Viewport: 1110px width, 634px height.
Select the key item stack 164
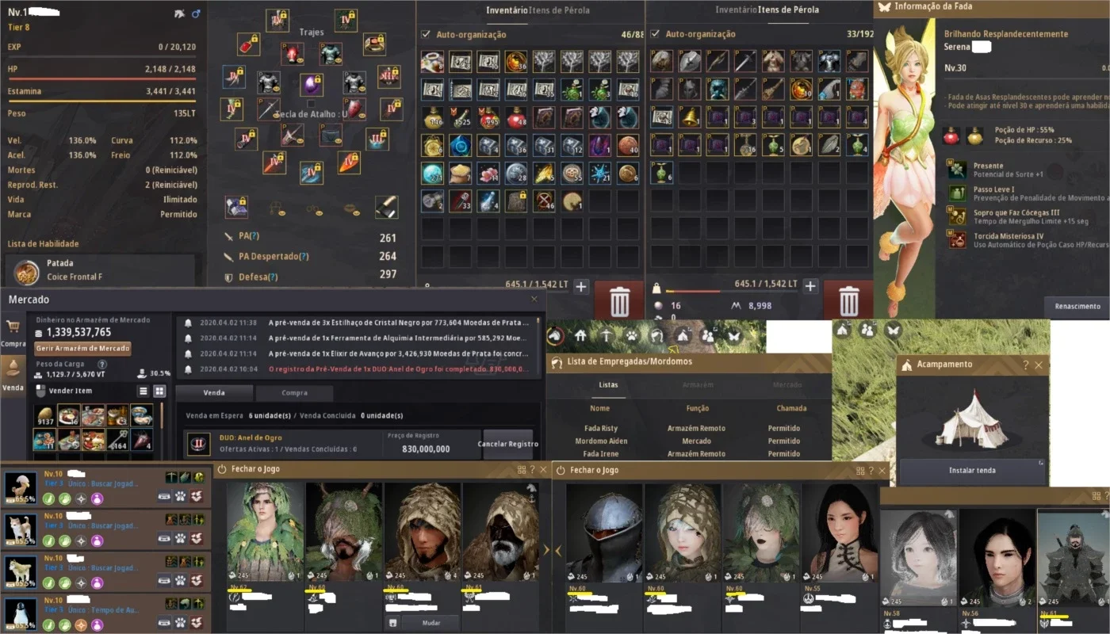point(117,440)
